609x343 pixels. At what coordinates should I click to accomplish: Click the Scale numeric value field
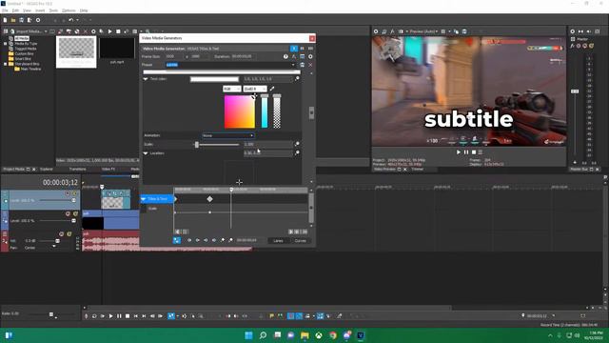coord(267,144)
